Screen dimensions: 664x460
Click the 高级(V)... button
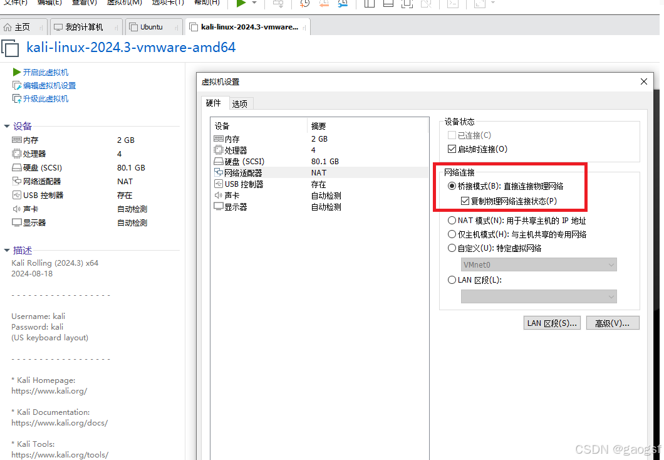(613, 323)
